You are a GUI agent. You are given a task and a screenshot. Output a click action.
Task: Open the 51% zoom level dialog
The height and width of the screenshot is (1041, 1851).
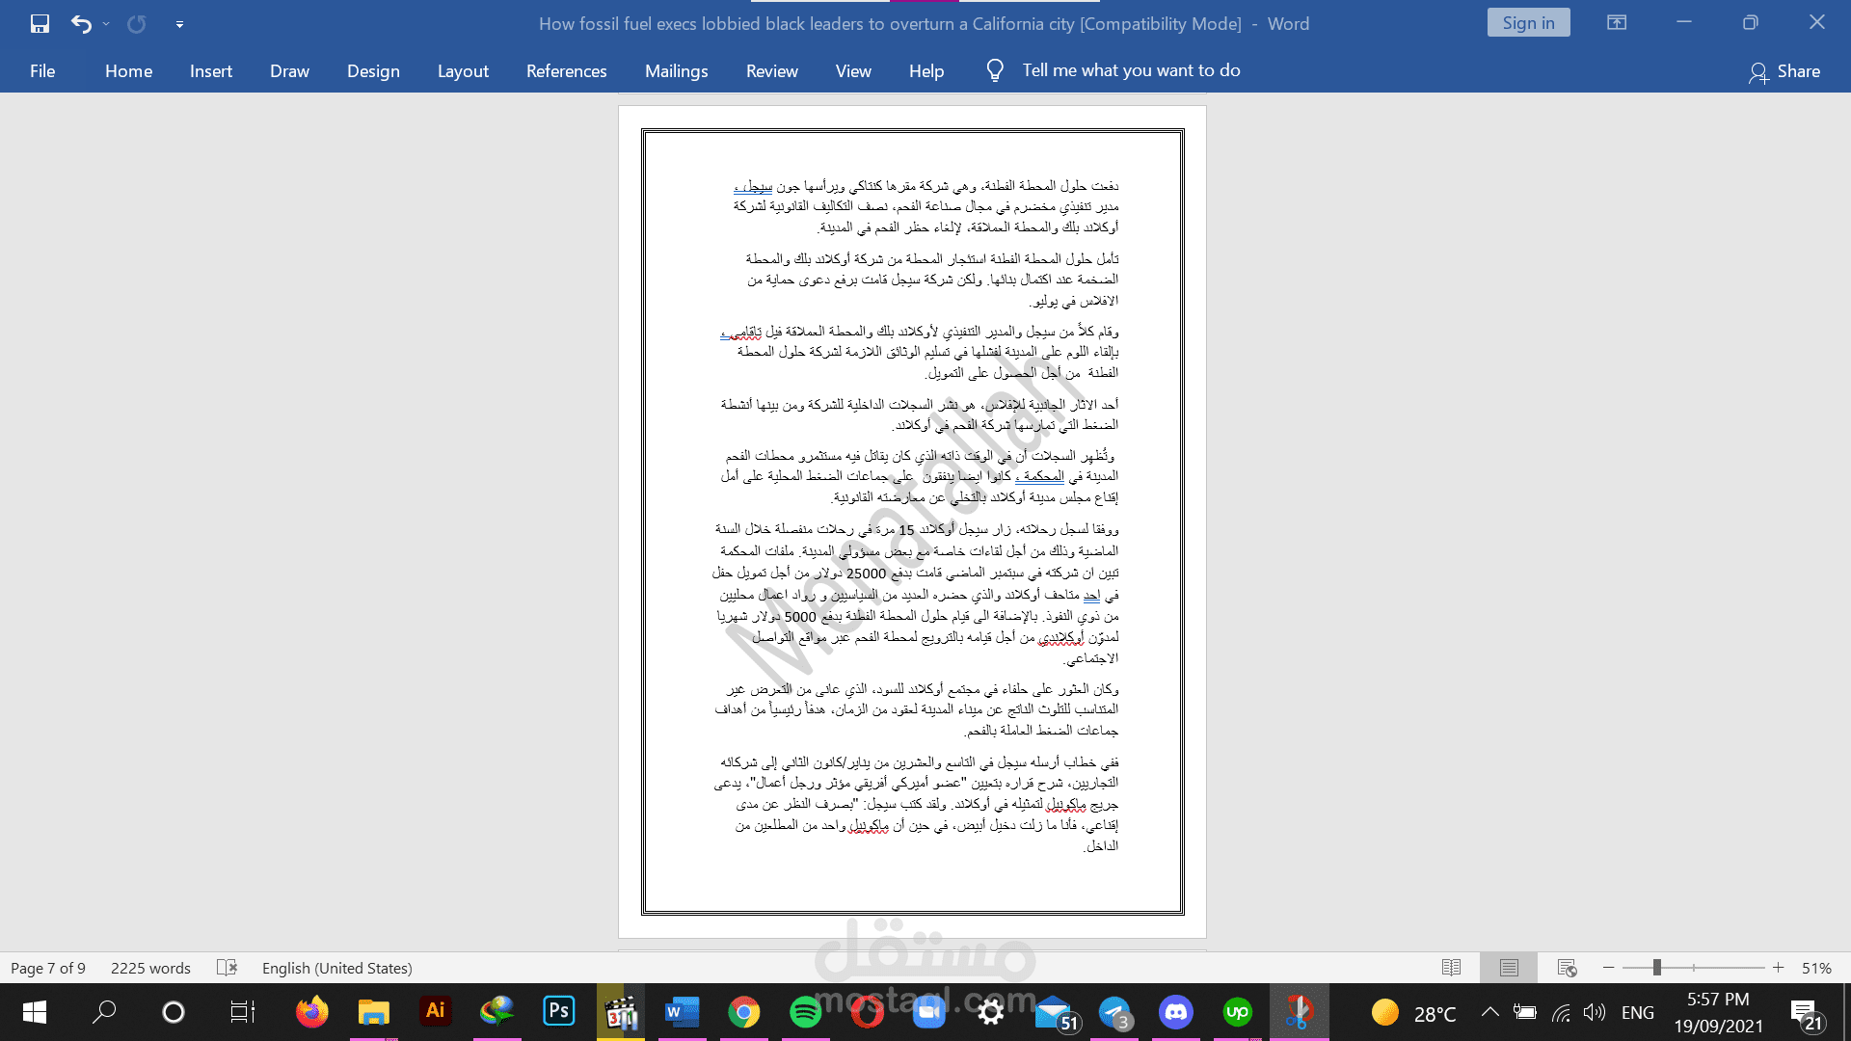[x=1816, y=968]
